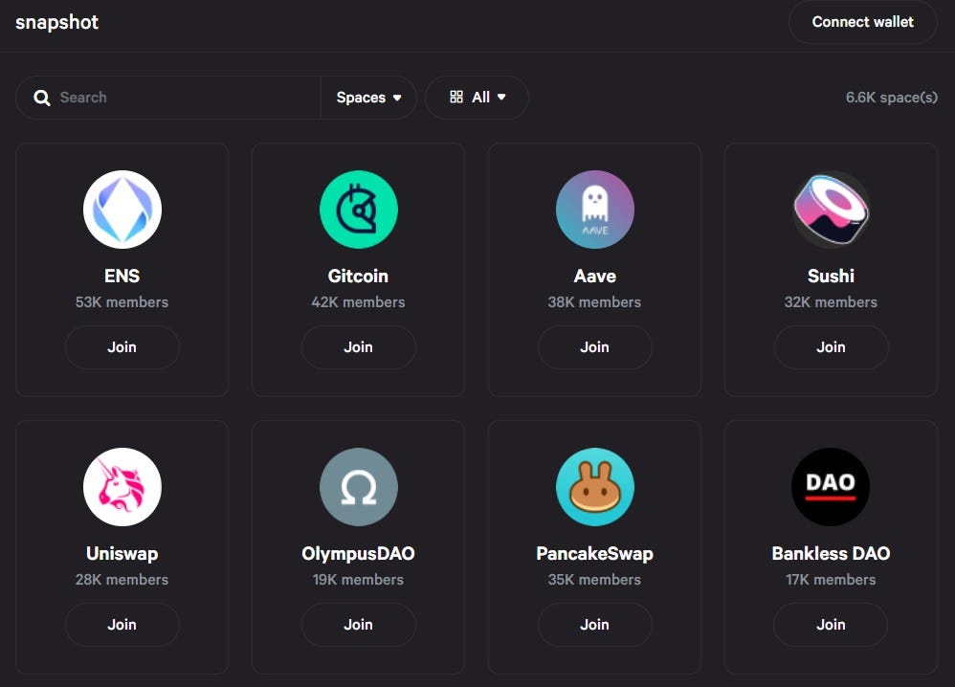This screenshot has width=955, height=687.
Task: Click the 19K members text
Action: [358, 580]
